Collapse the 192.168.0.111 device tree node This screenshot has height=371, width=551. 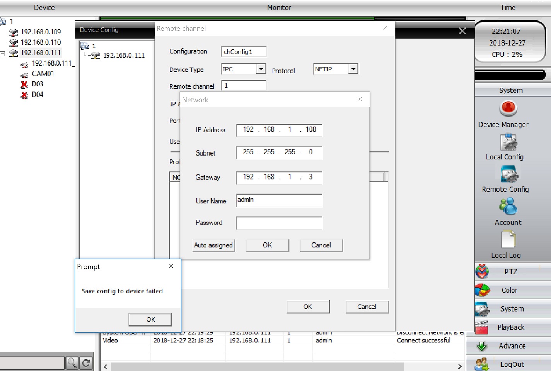(3, 53)
